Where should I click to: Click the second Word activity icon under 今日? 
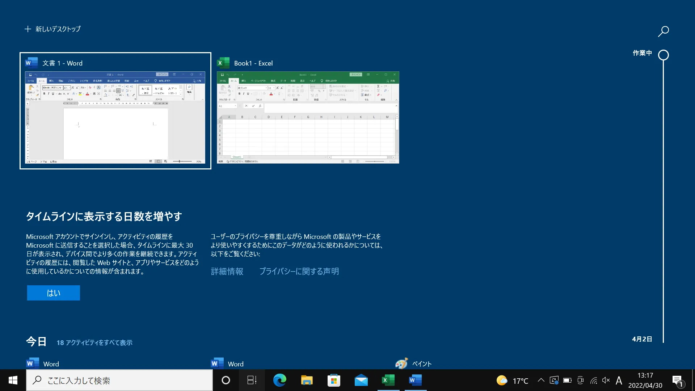[x=217, y=363]
